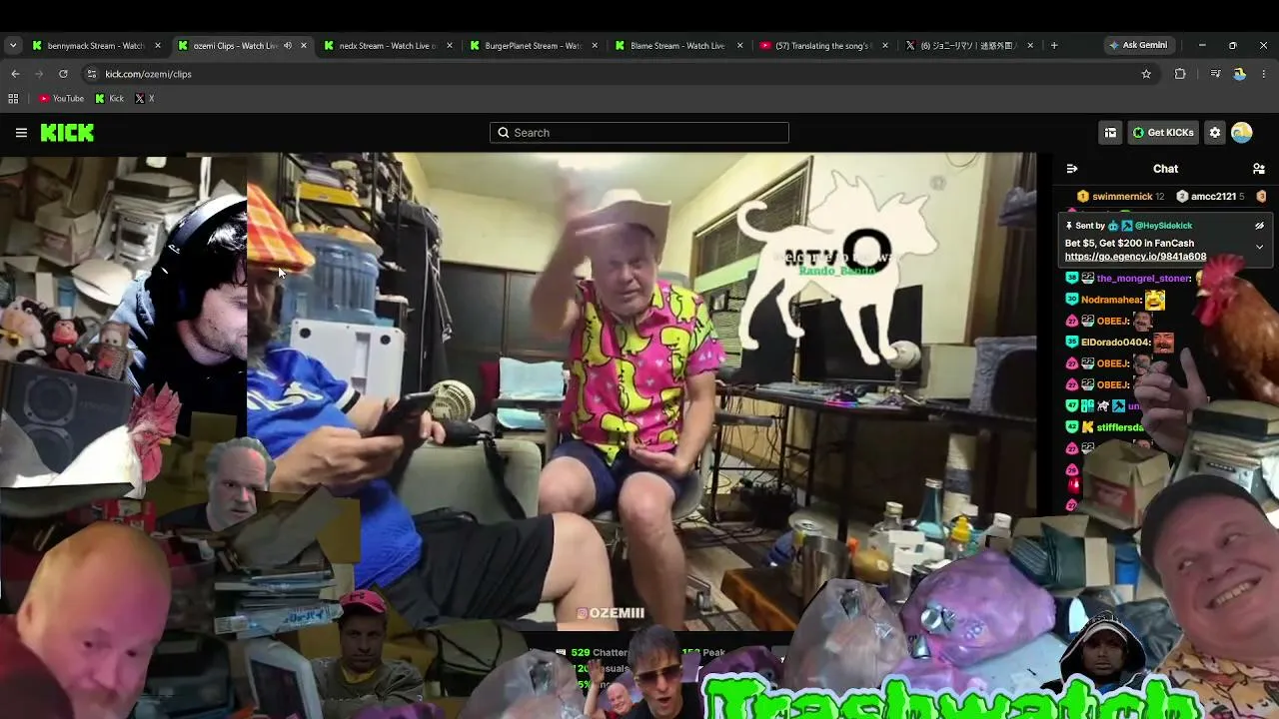1279x719 pixels.
Task: View site information icon in address bar
Action: click(x=92, y=74)
